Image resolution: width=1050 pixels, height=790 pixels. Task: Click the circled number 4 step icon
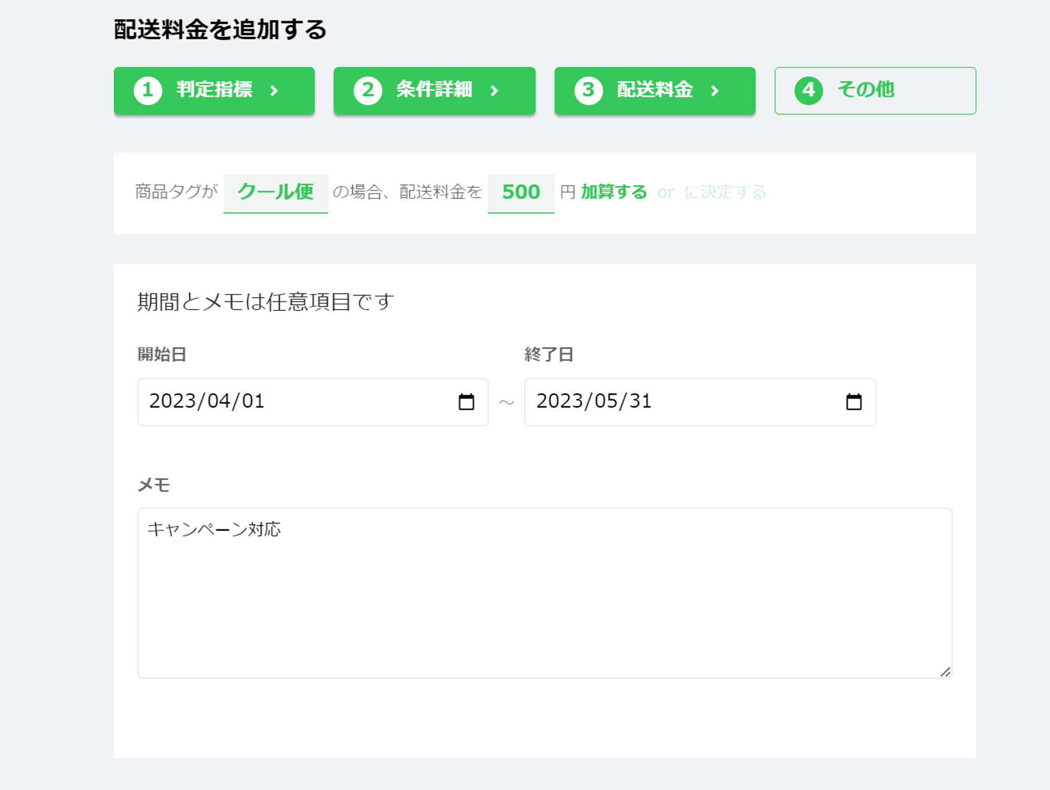(x=808, y=90)
